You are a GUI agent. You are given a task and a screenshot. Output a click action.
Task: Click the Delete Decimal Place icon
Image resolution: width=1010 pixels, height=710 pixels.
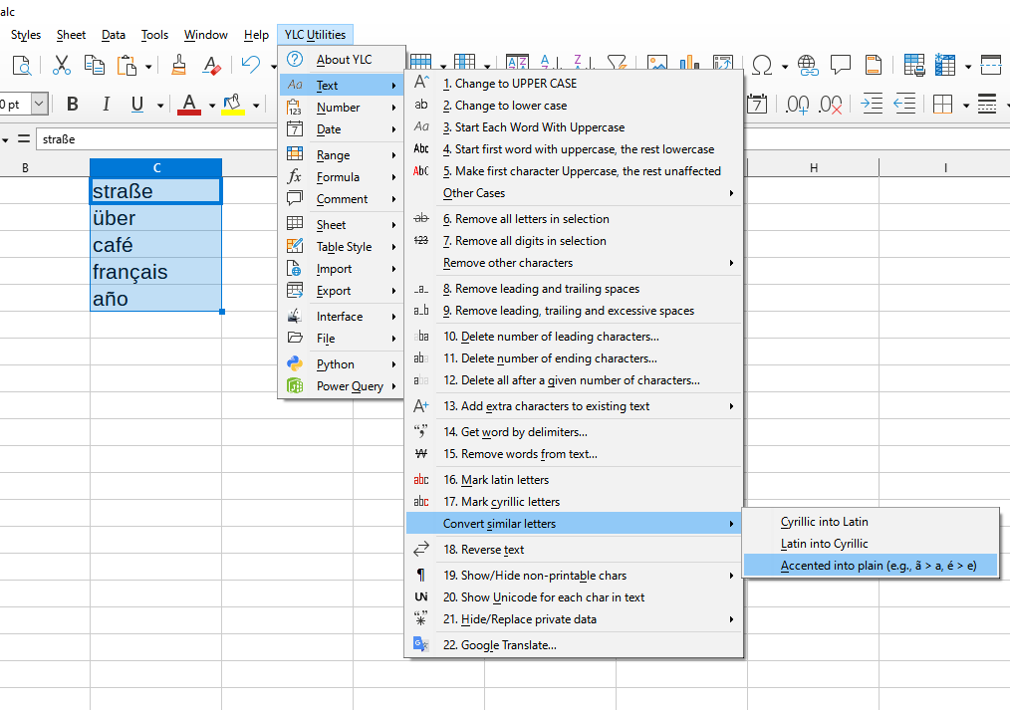coord(832,104)
